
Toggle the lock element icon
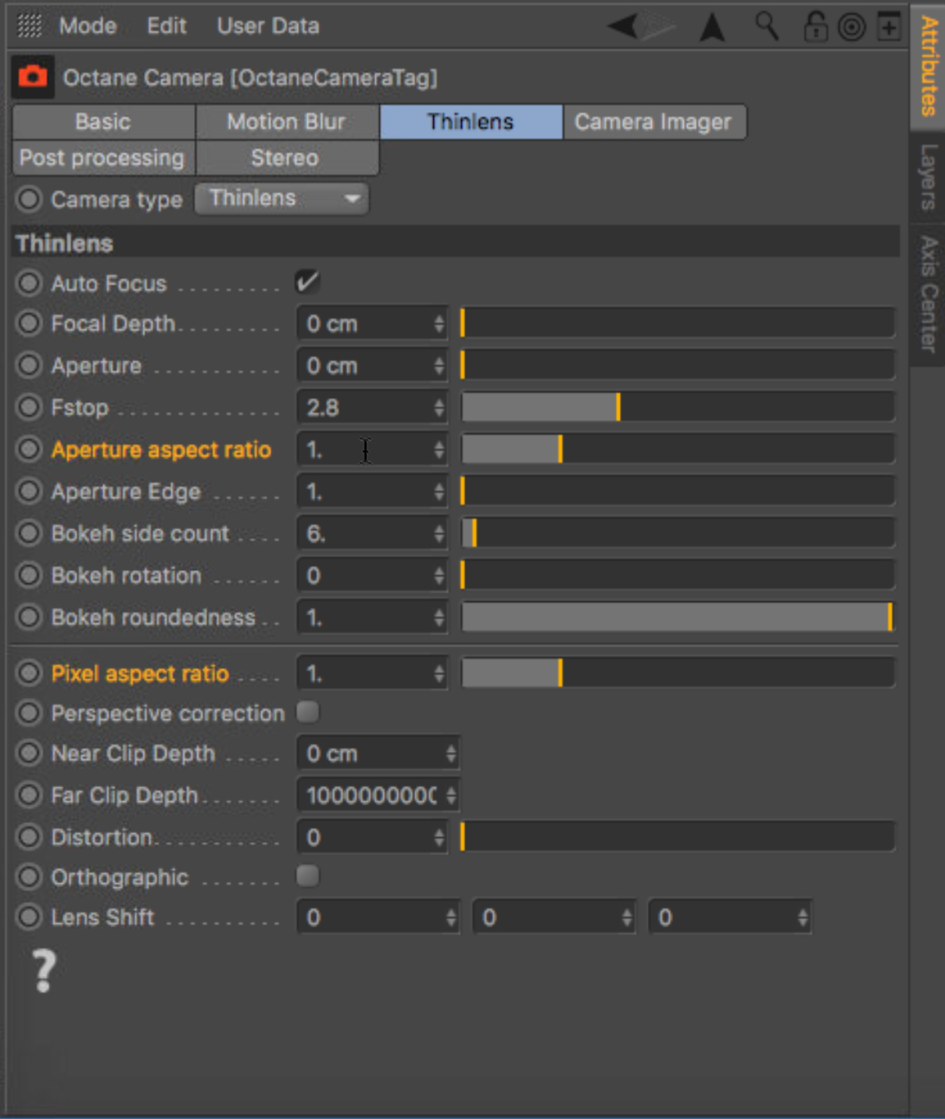[x=814, y=26]
